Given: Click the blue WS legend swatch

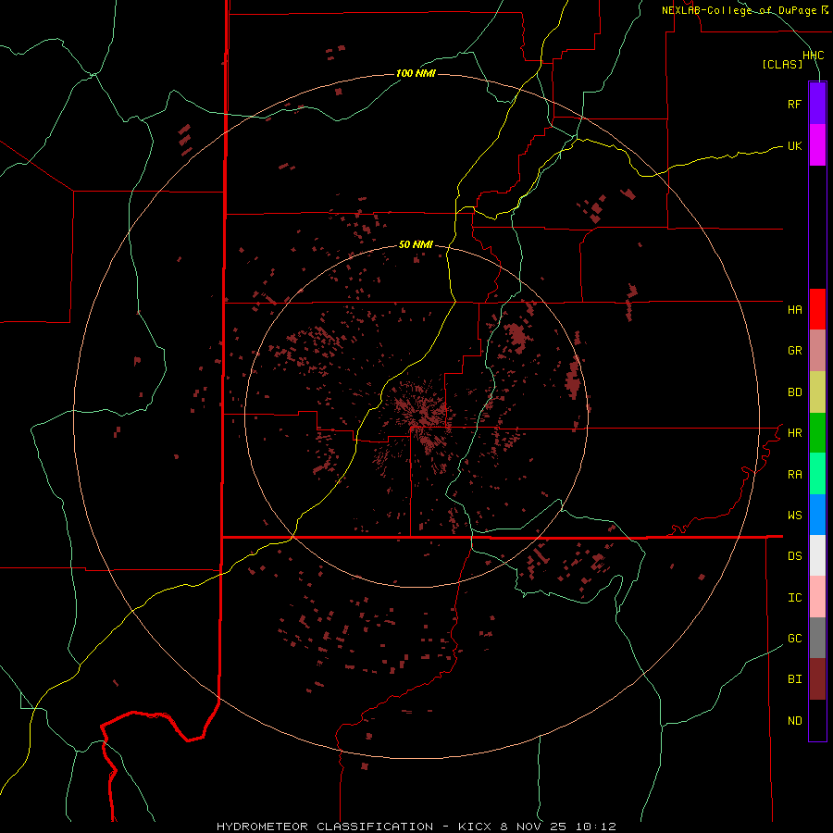Looking at the screenshot, I should tap(817, 515).
